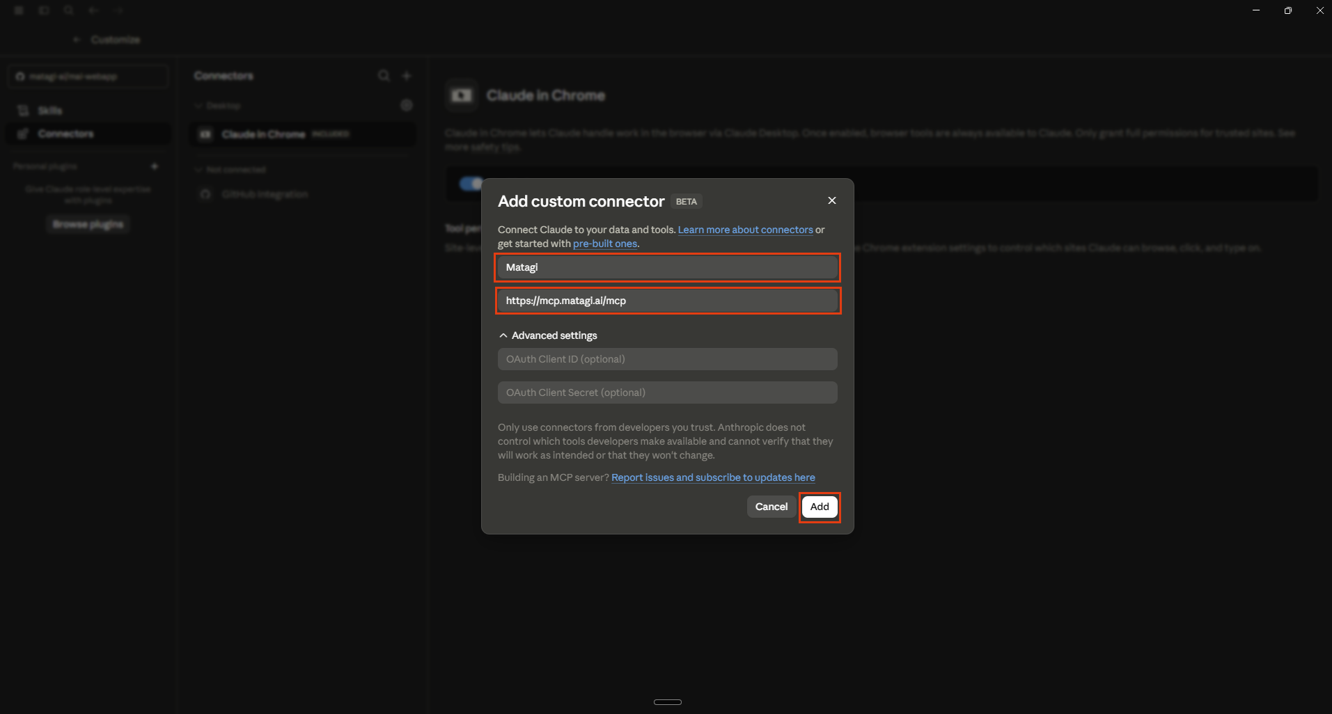
Task: Click the title bar search icon
Action: click(x=68, y=10)
